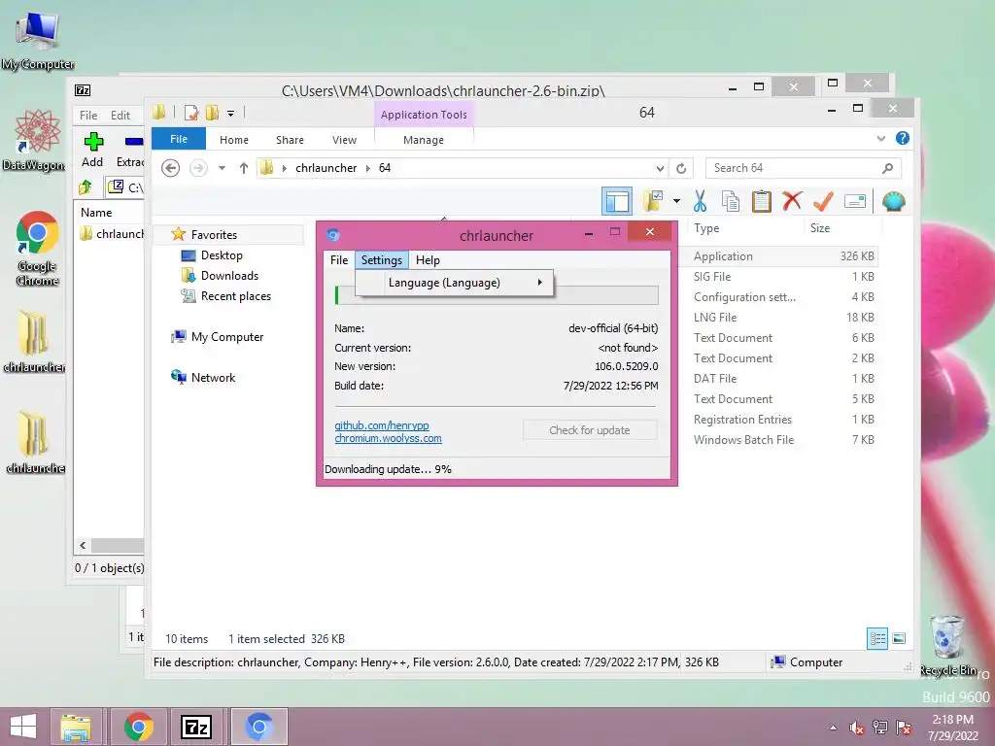This screenshot has height=746, width=995.
Task: Click the Rename icon in Explorer toolbar
Action: point(855,201)
